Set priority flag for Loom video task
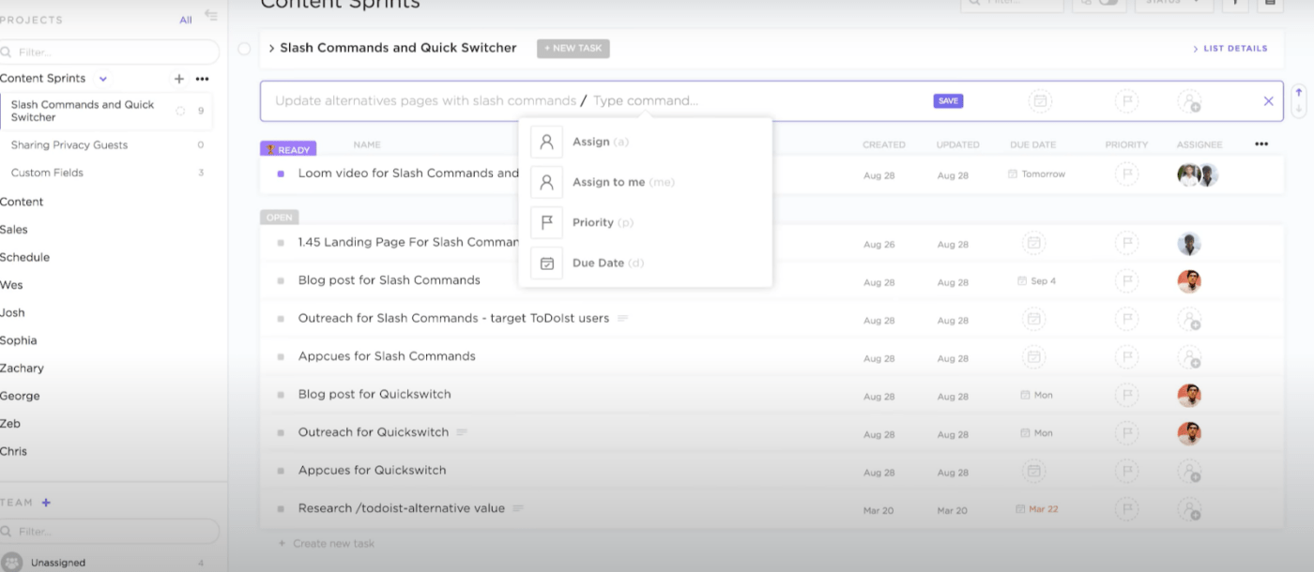 tap(1126, 174)
